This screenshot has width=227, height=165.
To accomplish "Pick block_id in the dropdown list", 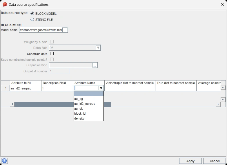I will tap(80, 113).
